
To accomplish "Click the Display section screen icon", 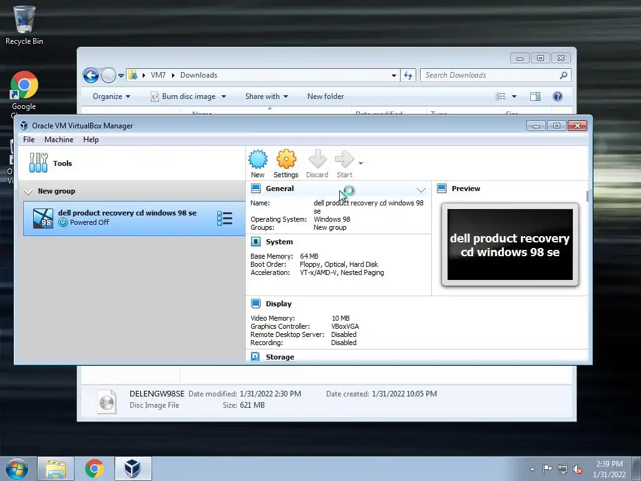I will click(x=255, y=303).
